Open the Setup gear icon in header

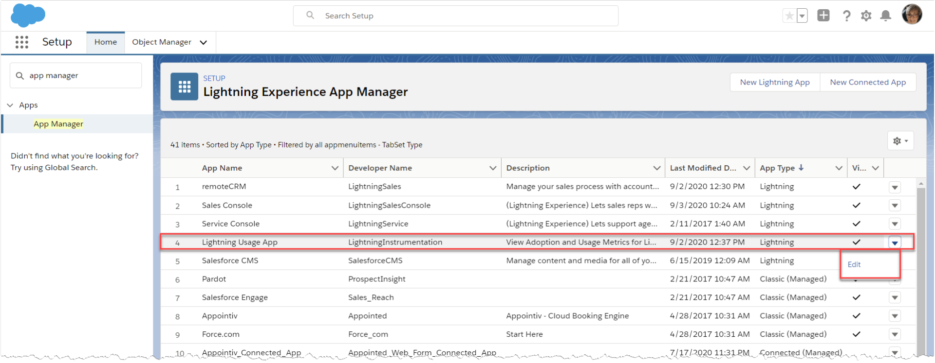tap(866, 16)
